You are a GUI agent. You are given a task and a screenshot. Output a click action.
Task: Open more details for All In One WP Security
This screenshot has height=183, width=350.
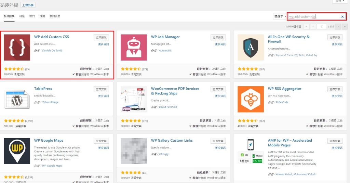tap(337, 44)
